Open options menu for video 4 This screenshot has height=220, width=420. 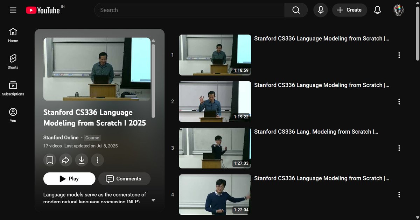[399, 194]
